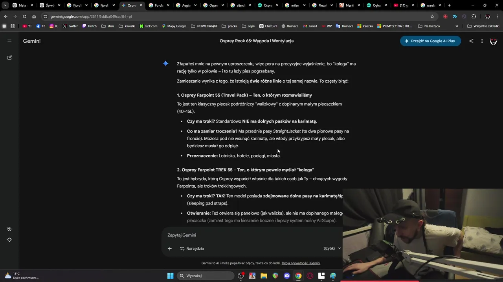Screen dimensions: 503x282
Task: Open the Gemini main menu hamburger icon
Action: (9, 41)
